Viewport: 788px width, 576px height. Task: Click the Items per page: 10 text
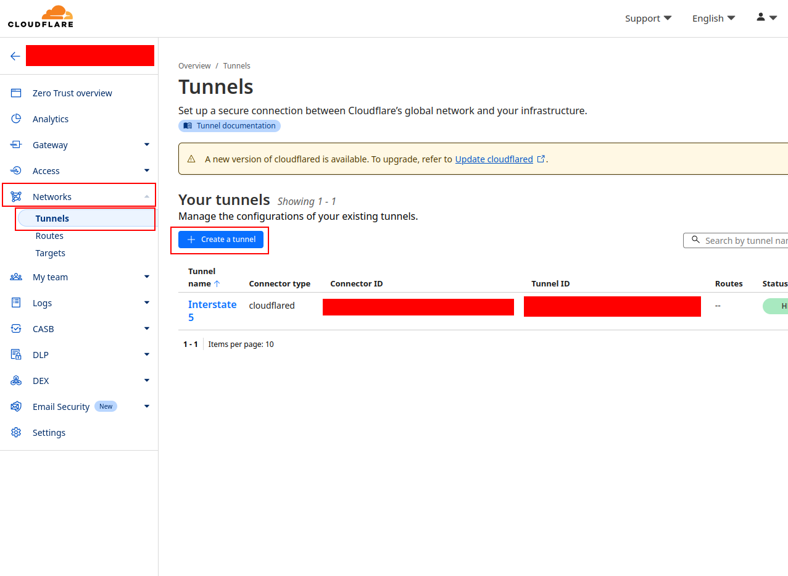point(241,344)
